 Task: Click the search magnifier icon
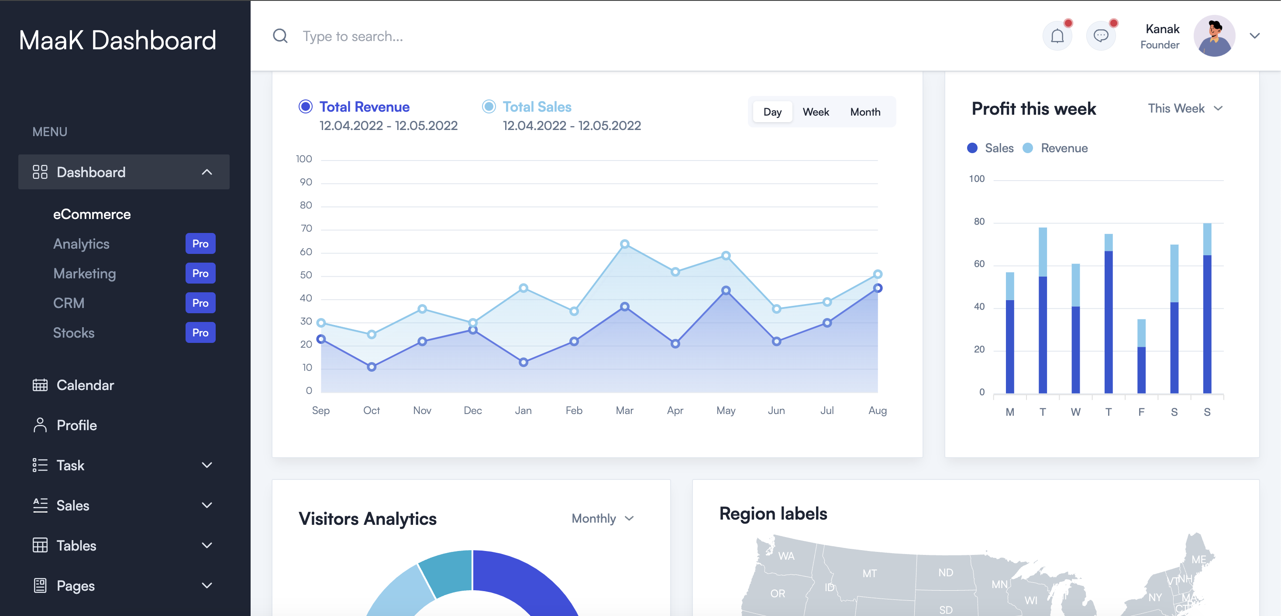click(280, 36)
